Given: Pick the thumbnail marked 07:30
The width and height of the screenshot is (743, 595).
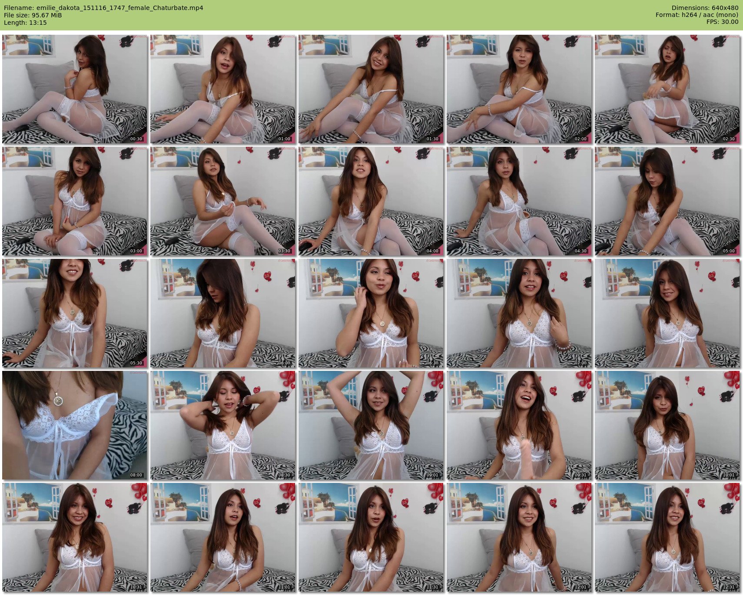Looking at the screenshot, I should click(x=667, y=313).
